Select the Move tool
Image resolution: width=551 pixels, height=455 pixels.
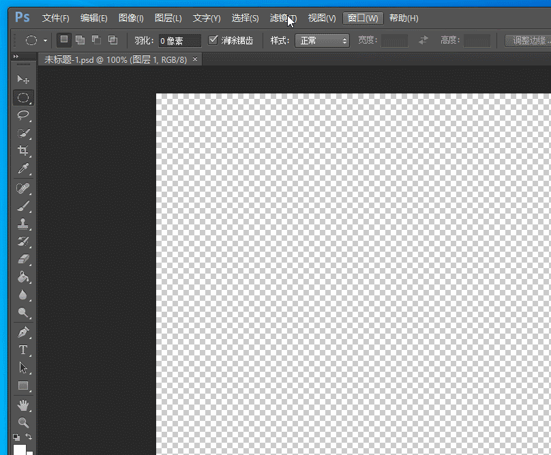23,79
